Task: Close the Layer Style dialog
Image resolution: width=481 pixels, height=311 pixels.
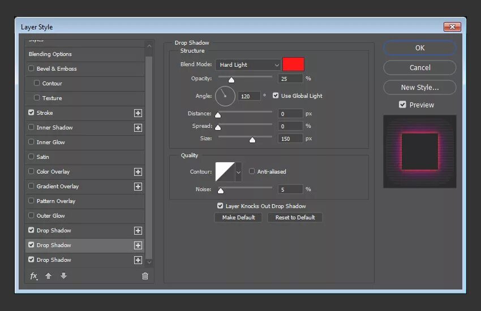Action: click(x=452, y=27)
